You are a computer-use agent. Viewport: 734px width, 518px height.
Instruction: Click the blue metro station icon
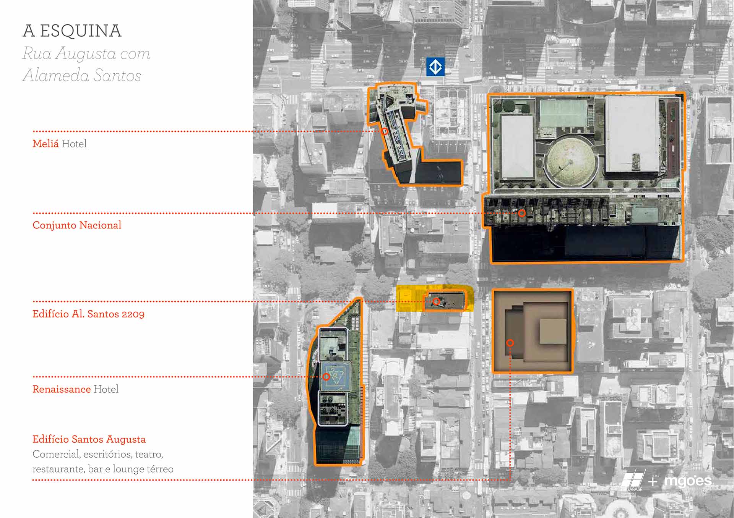click(435, 66)
